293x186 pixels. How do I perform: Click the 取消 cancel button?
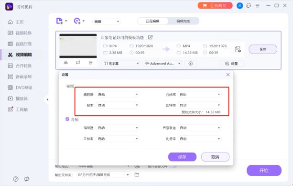point(215,157)
